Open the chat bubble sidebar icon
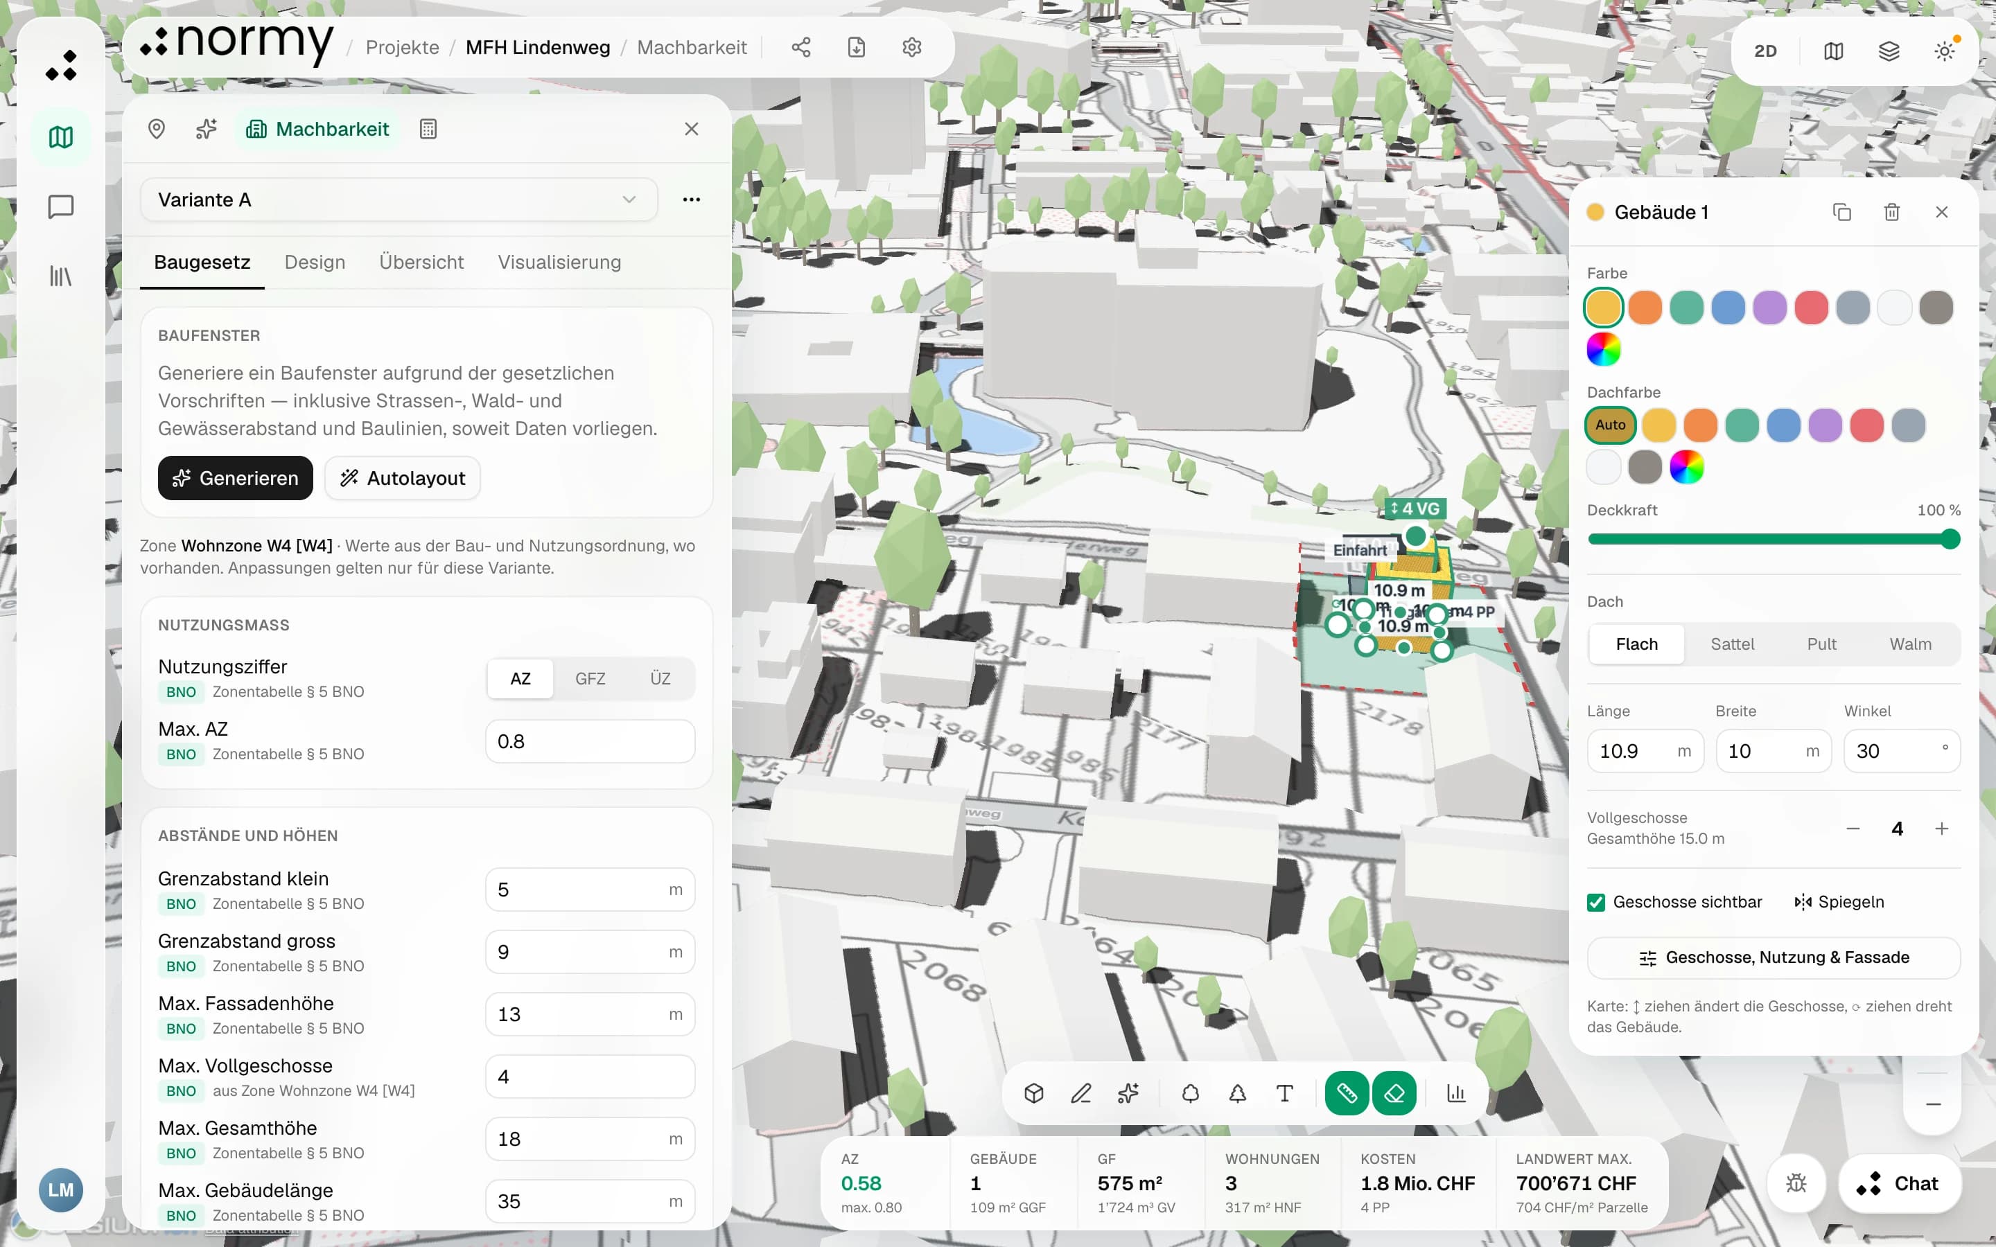Viewport: 1996px width, 1247px height. 61,206
